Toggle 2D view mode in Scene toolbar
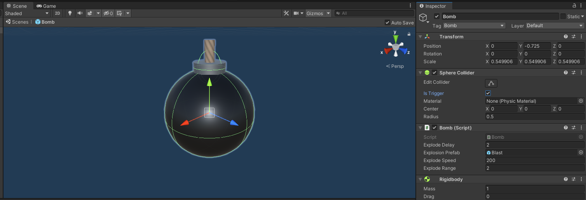 point(58,13)
